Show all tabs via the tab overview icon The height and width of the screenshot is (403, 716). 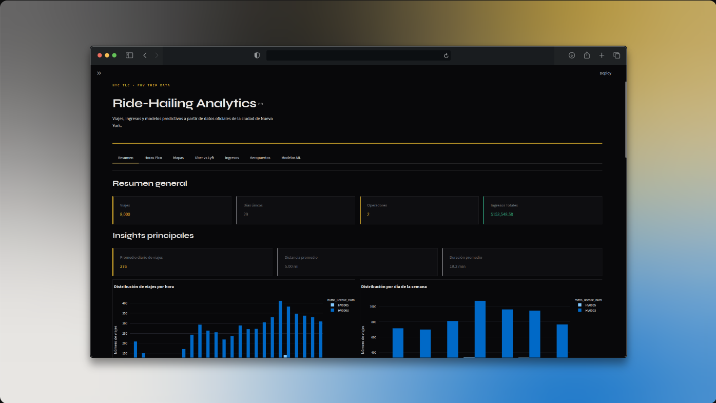616,54
